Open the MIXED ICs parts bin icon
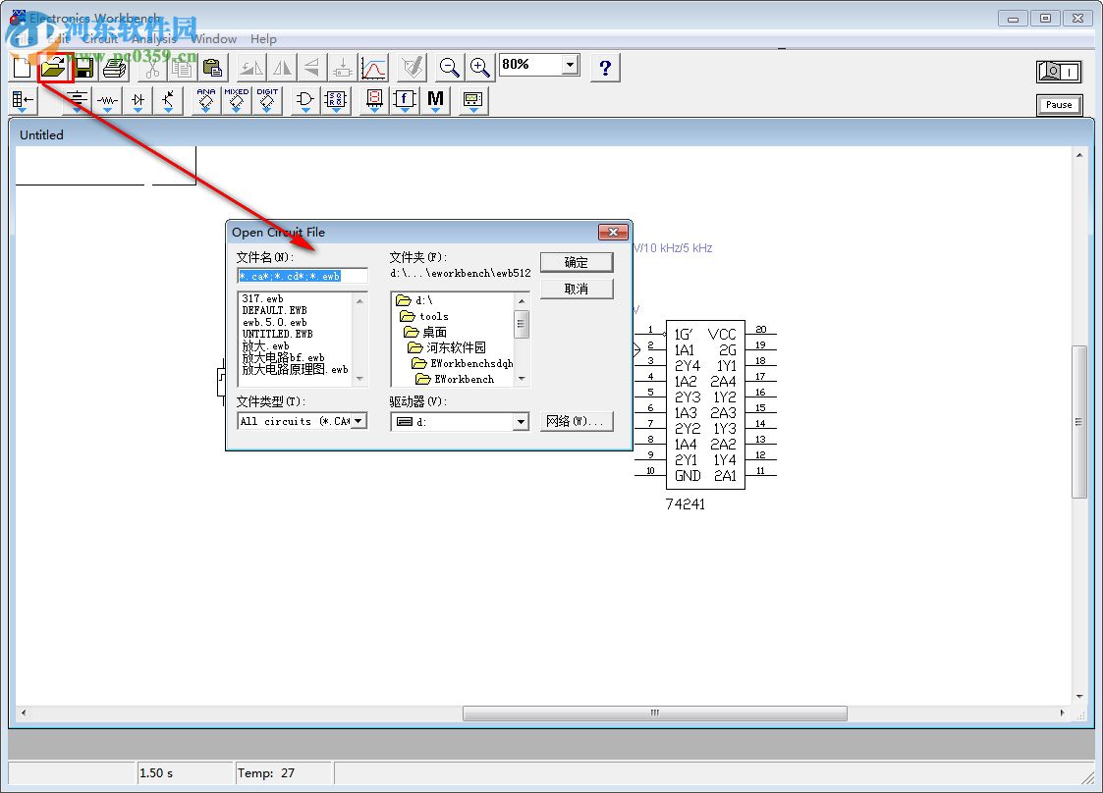The image size is (1103, 793). (x=235, y=100)
